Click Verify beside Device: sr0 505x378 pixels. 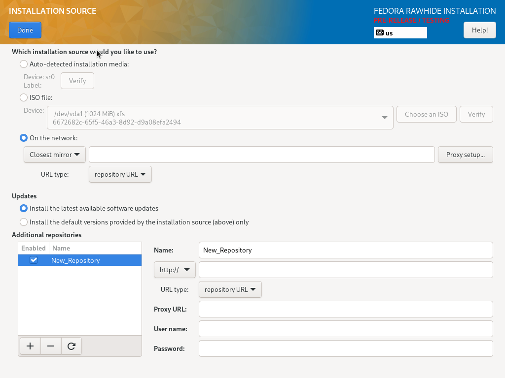tap(77, 81)
